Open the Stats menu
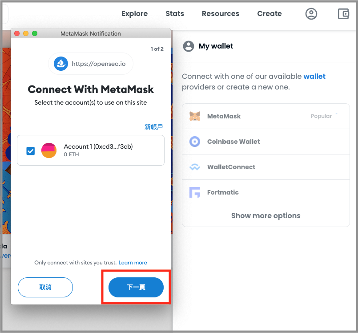This screenshot has height=333, width=358. tap(175, 14)
